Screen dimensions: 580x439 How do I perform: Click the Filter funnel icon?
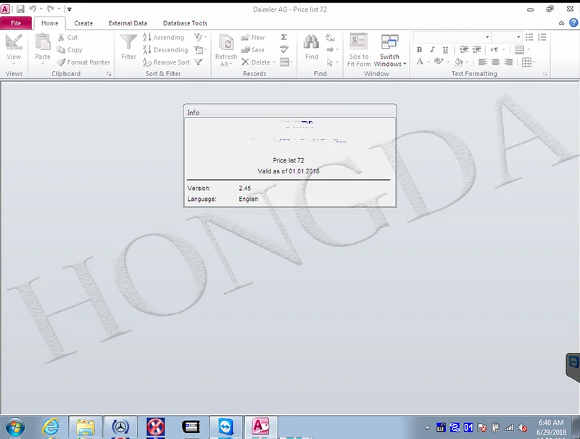pyautogui.click(x=128, y=42)
